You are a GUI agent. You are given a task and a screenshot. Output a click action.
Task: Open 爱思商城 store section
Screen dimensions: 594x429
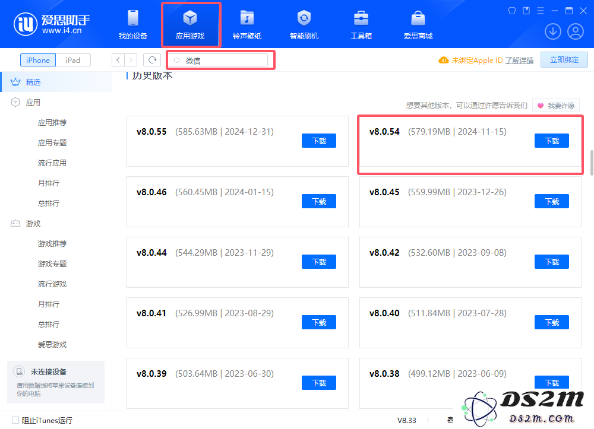click(418, 25)
